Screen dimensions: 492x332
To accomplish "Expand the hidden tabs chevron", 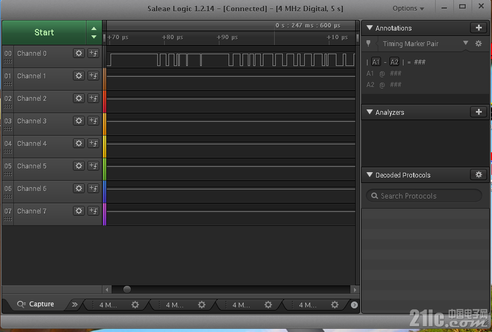I will point(75,305).
